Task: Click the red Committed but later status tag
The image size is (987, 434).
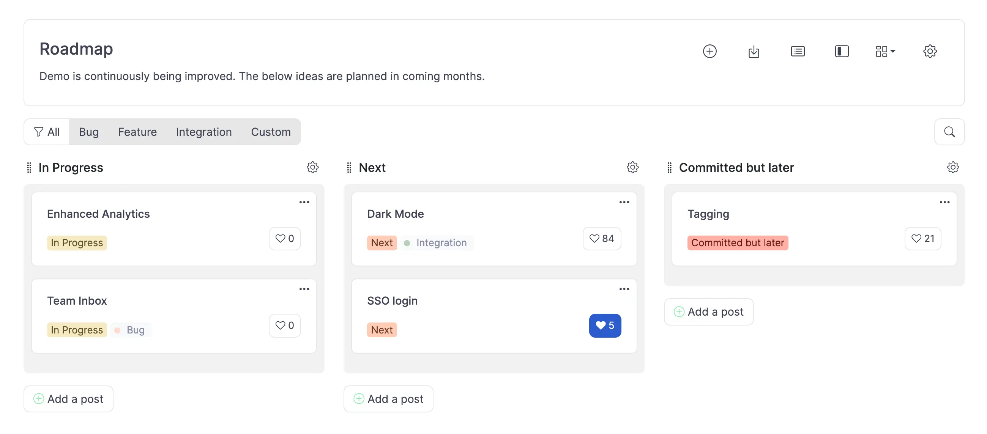Action: pos(737,243)
